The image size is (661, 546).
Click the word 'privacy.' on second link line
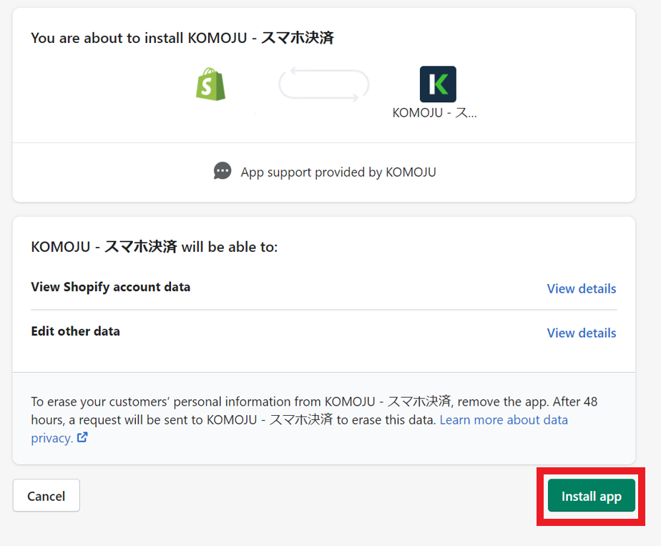[52, 438]
